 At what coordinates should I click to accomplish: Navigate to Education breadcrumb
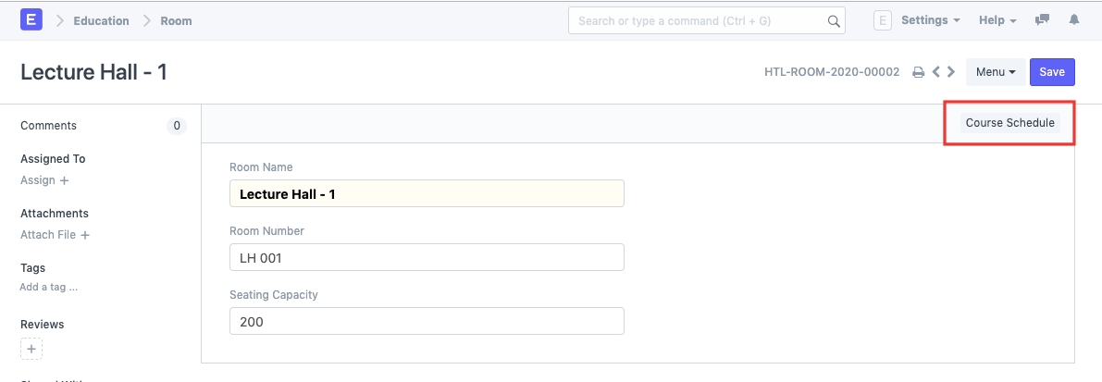102,20
